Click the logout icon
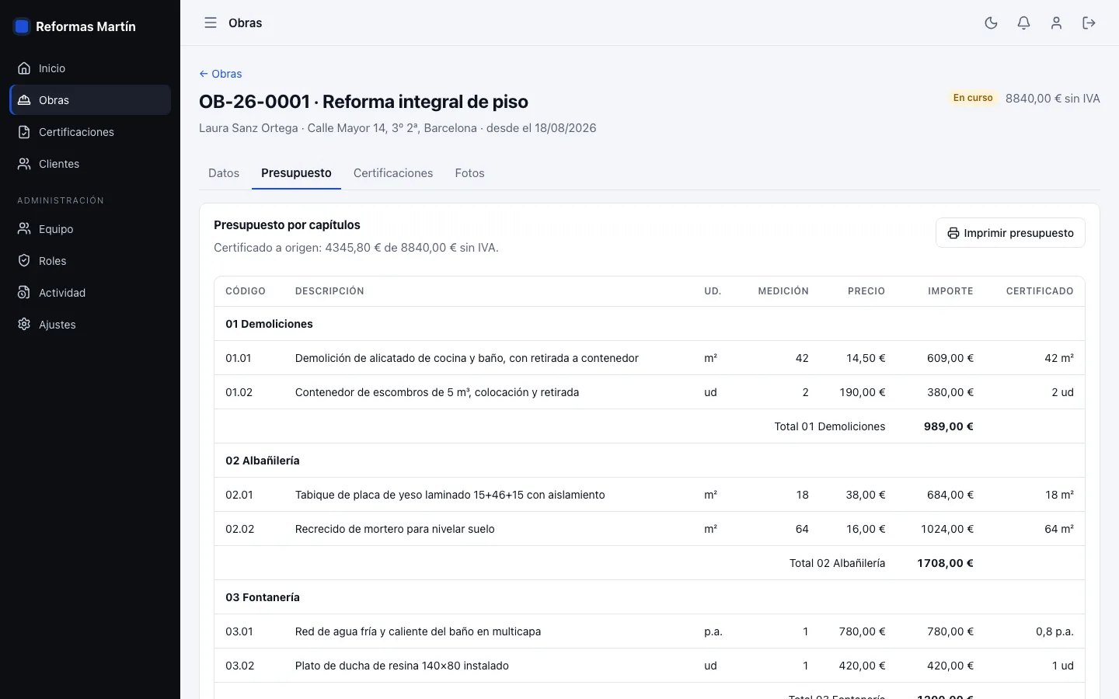Screen dimensions: 1119x699 tap(1089, 23)
